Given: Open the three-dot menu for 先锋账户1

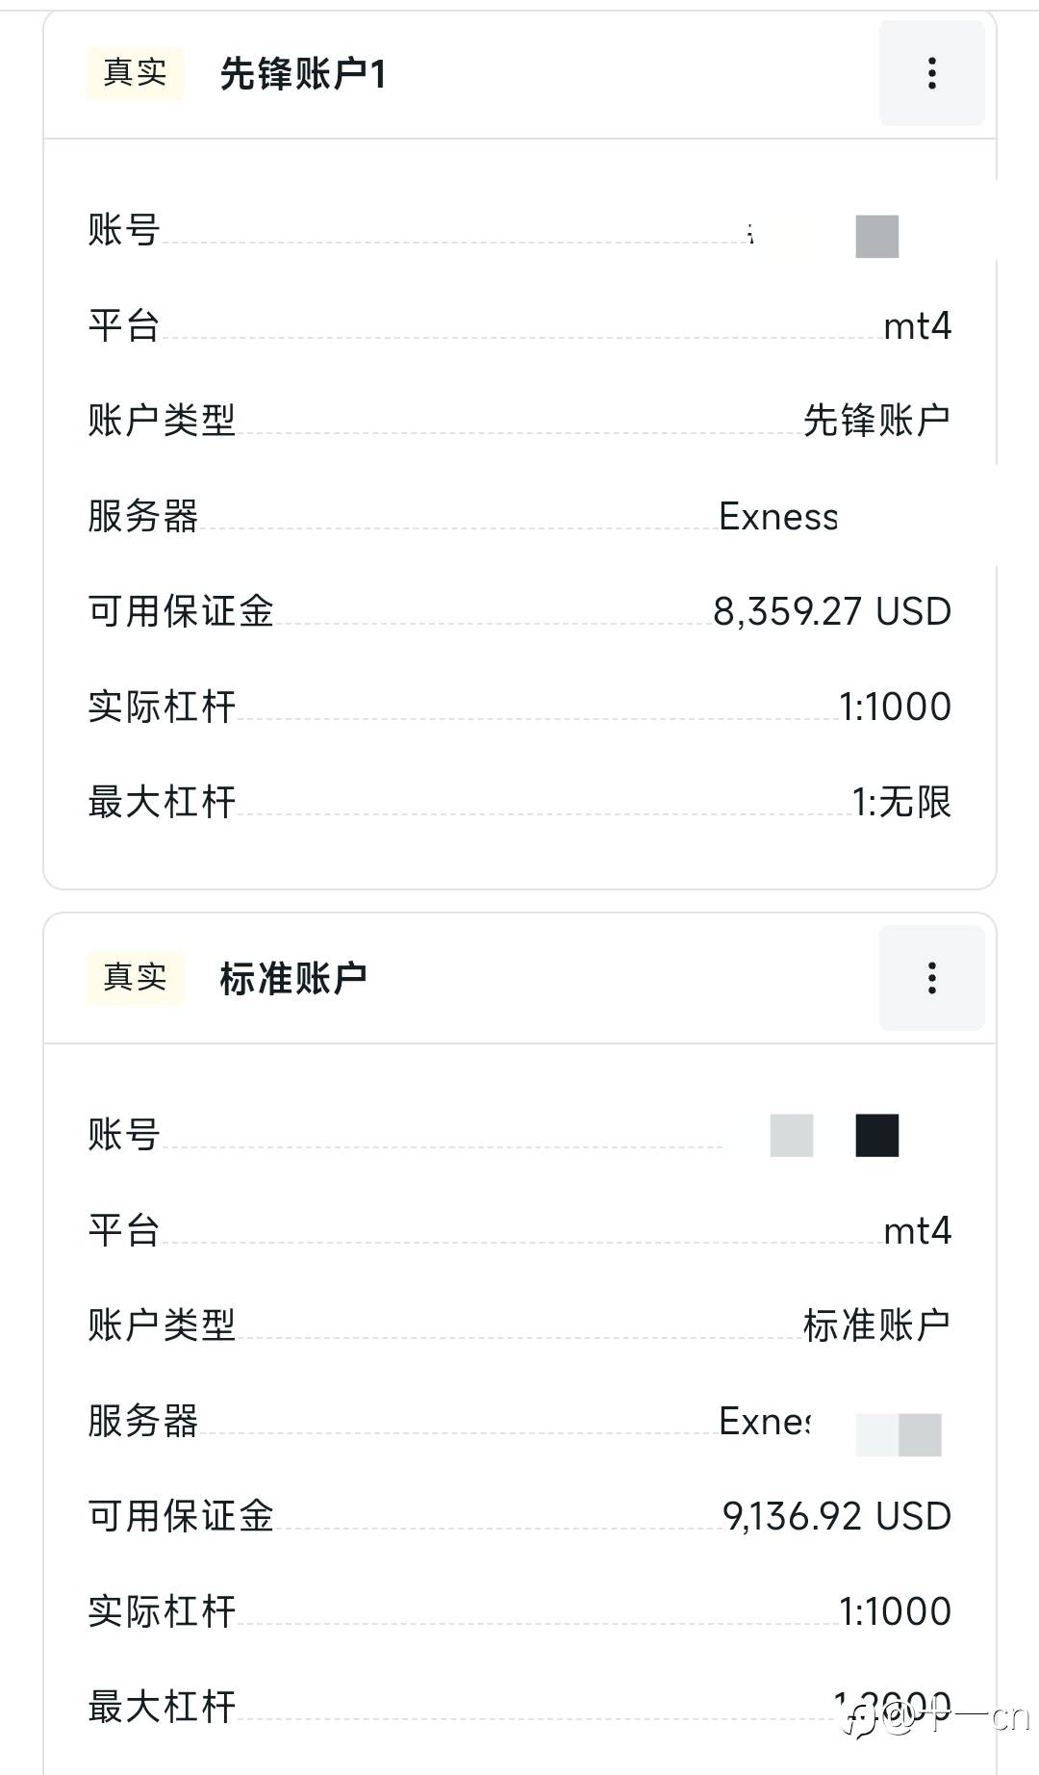Looking at the screenshot, I should [931, 73].
